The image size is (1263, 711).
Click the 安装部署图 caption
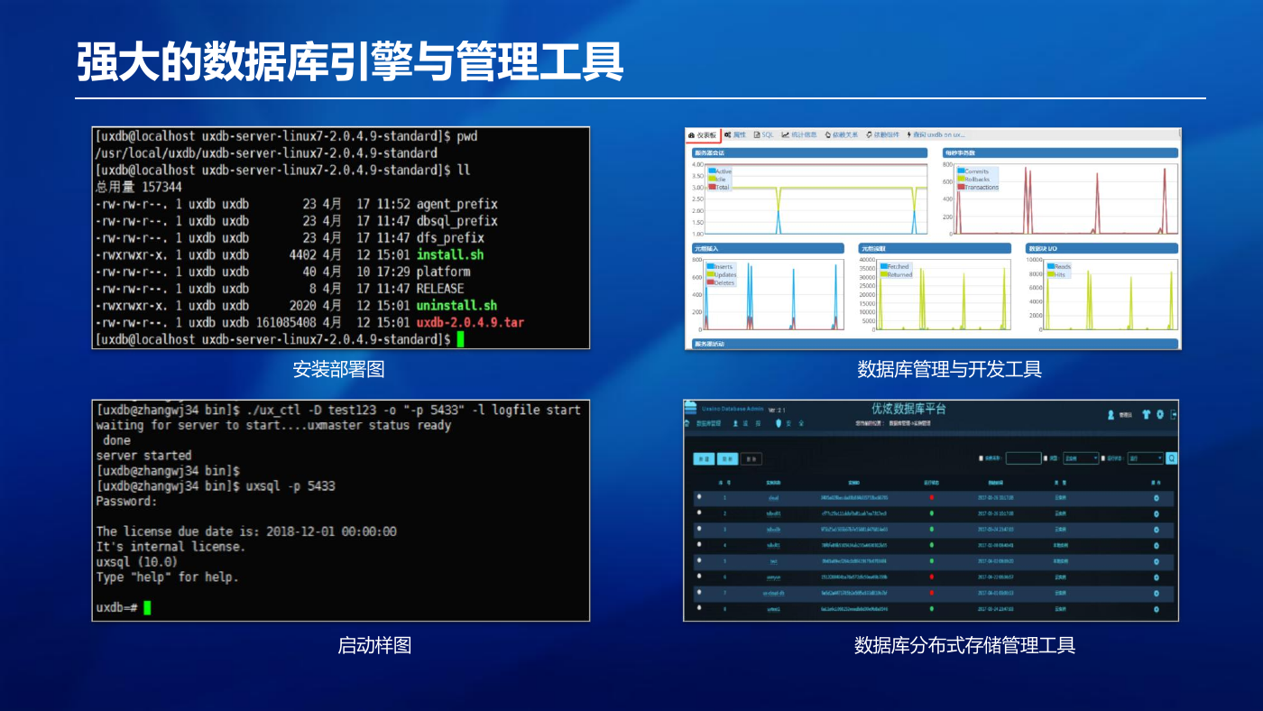coord(338,369)
